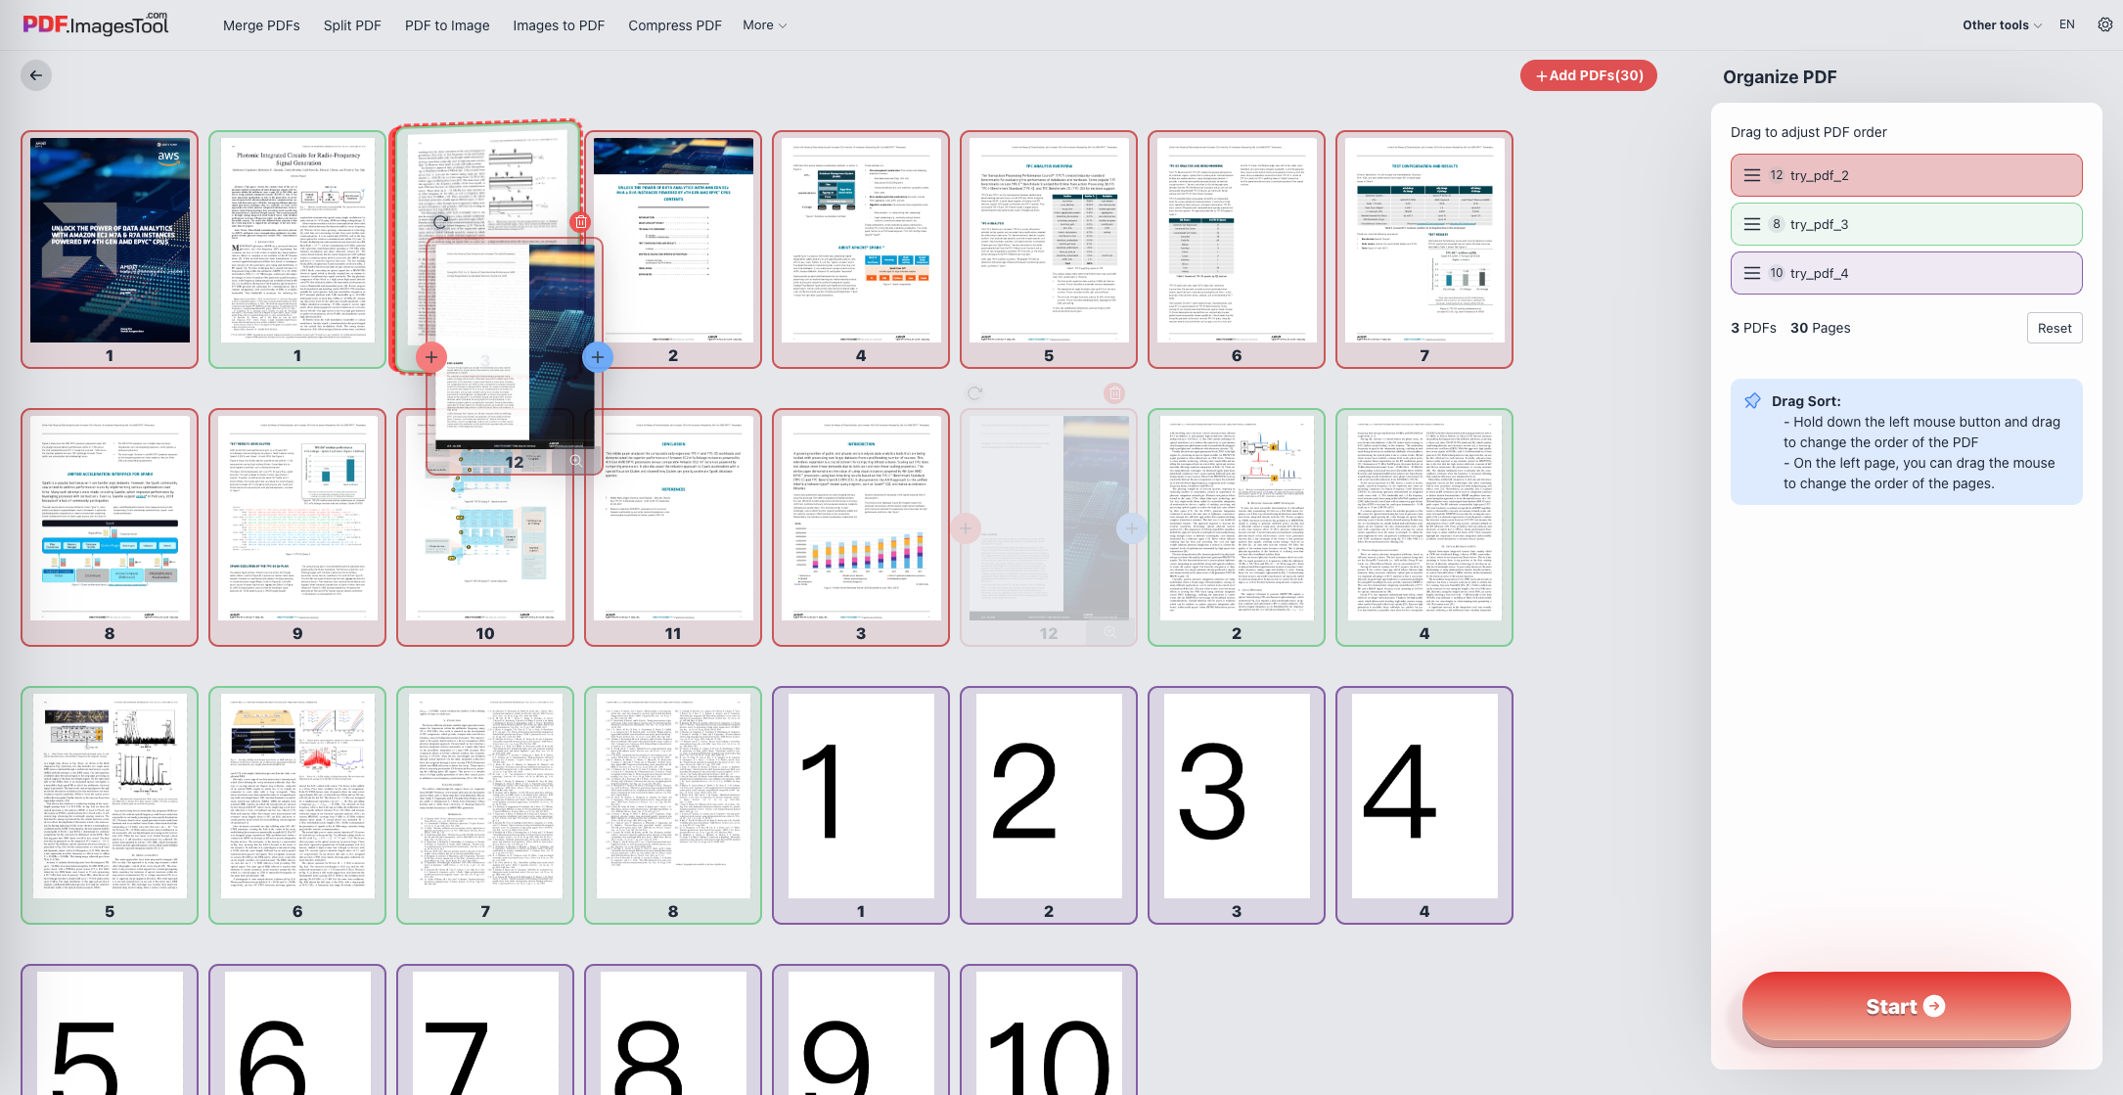Select the Photonic Integrated Circuits page thumbnail
This screenshot has height=1095, width=2123.
coord(297,250)
